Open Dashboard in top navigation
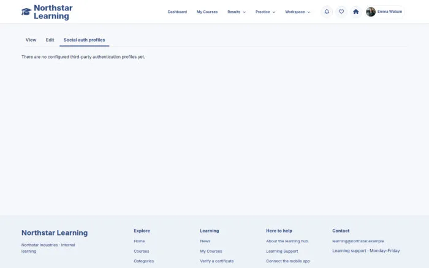Screen dimensions: 429x268 pos(177,12)
